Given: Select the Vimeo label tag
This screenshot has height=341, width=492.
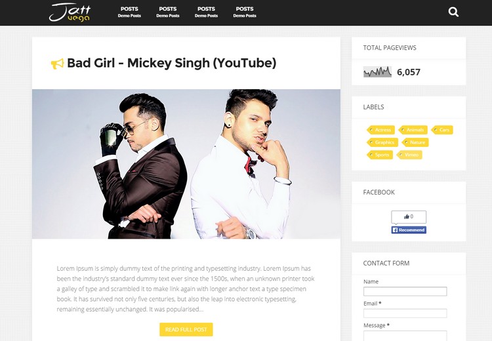Looking at the screenshot, I should click(409, 155).
